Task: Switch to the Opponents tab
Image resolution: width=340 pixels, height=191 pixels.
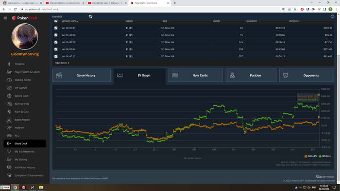Action: [x=306, y=75]
